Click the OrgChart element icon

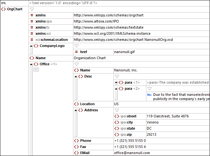coord(4,9)
